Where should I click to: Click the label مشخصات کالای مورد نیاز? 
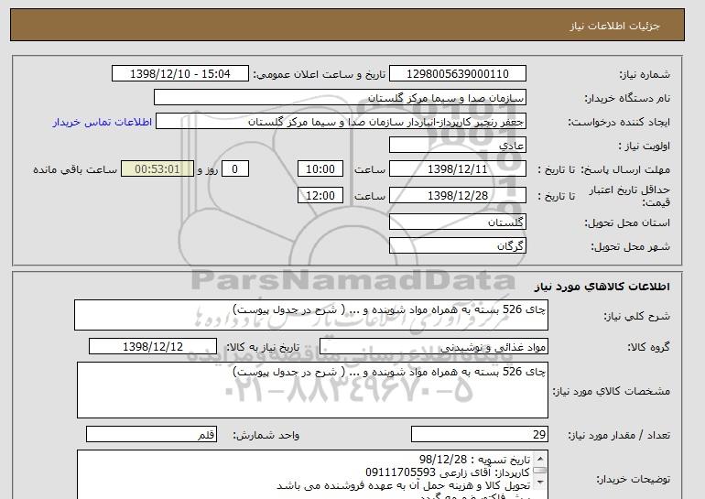pos(611,391)
